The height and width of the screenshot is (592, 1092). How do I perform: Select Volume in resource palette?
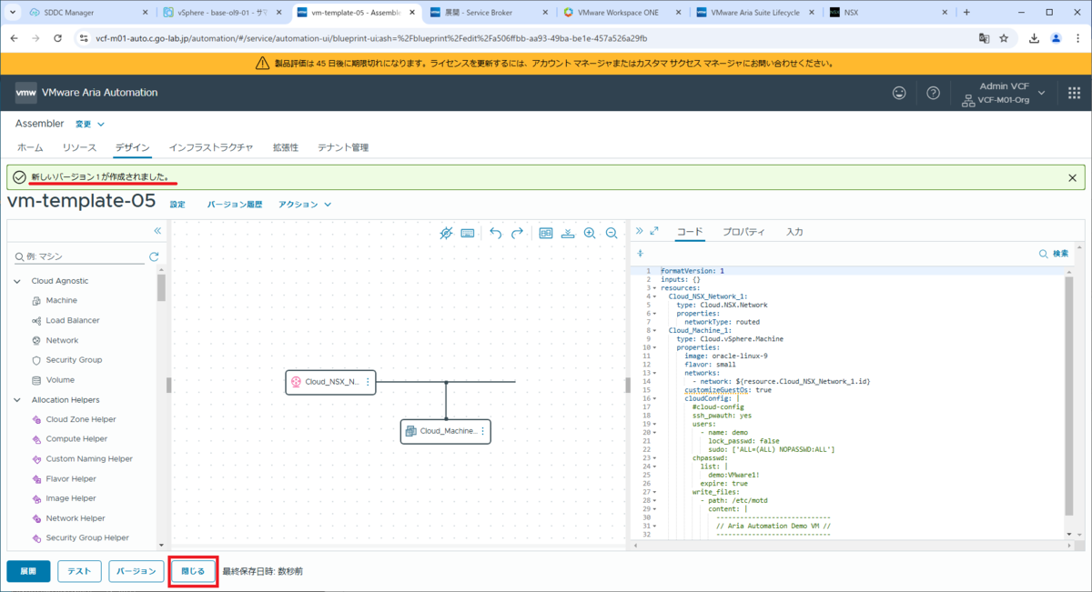(x=60, y=380)
